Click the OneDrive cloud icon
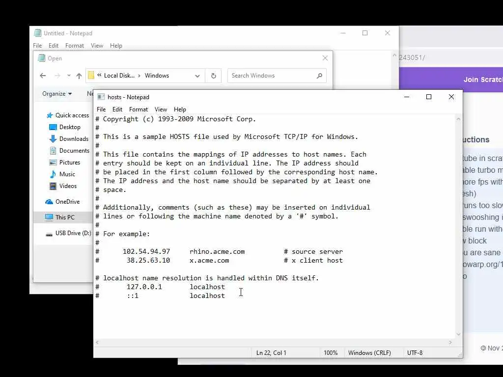503x377 pixels. [x=49, y=202]
